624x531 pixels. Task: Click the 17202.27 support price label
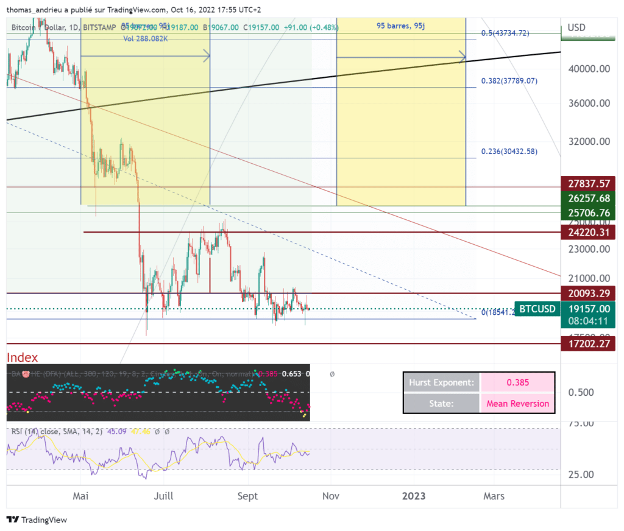pos(588,343)
